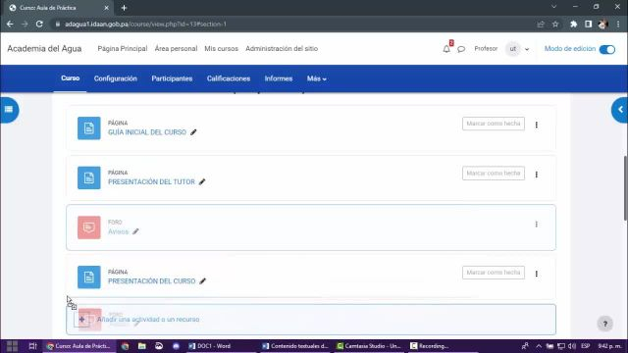Edit title of PRESENTACIÓN DEL TUTOR
The image size is (628, 353).
coord(202,181)
